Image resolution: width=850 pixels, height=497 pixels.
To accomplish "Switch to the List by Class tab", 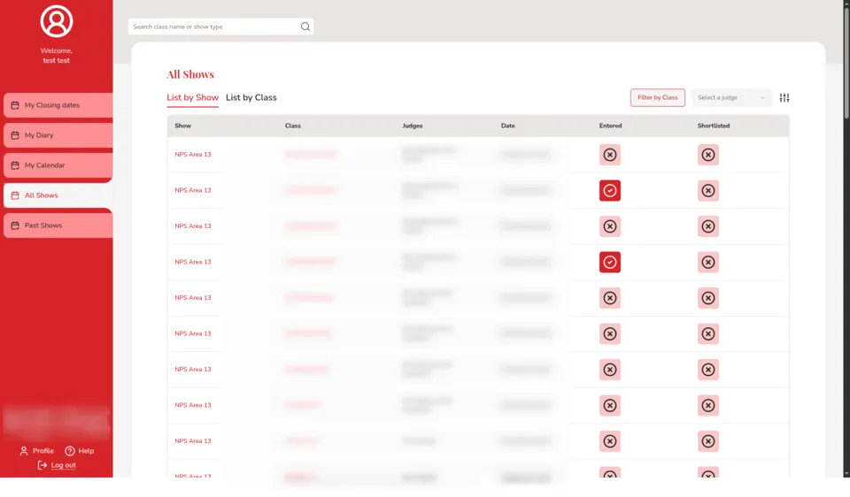I will pos(251,97).
